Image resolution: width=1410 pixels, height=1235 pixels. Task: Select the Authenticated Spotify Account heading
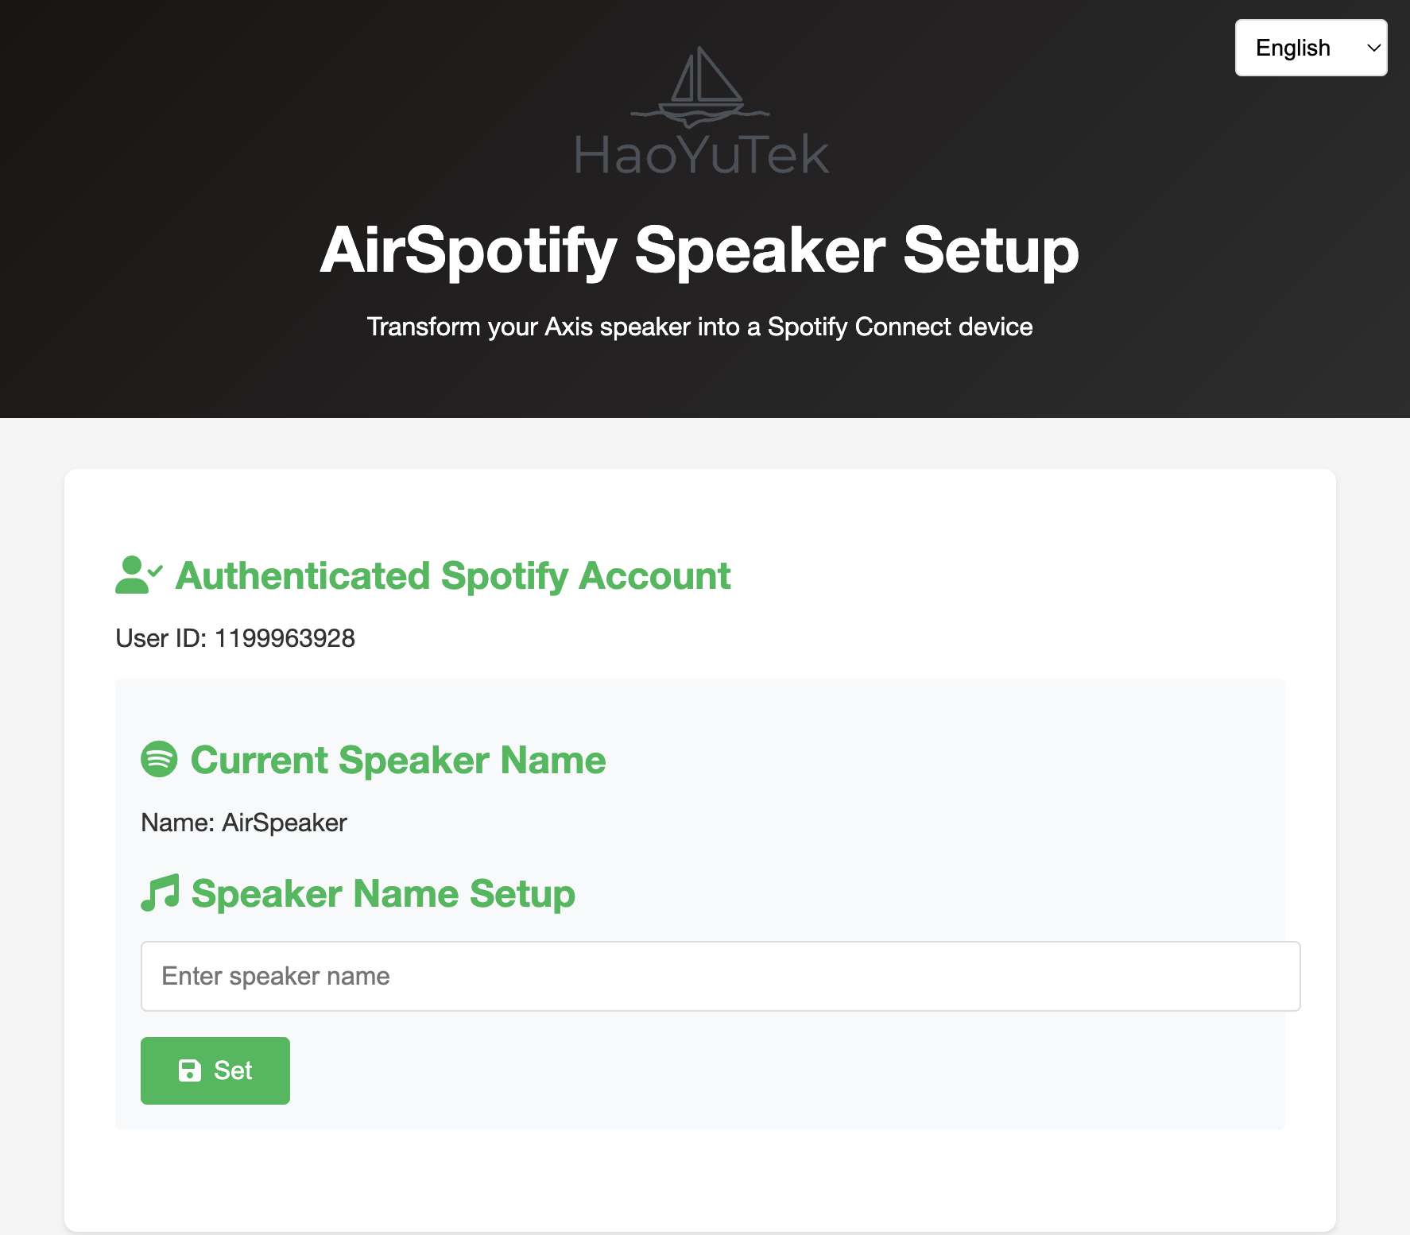452,575
